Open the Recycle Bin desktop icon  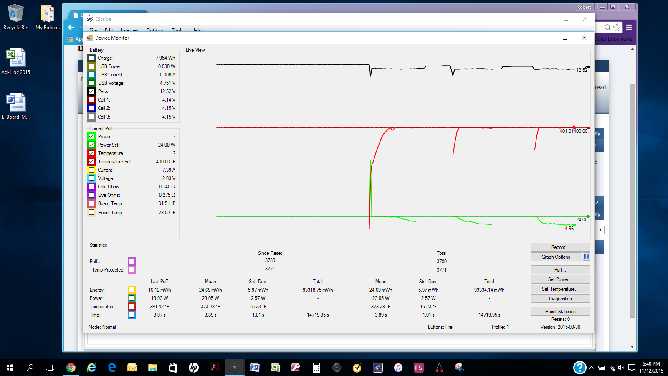click(15, 17)
